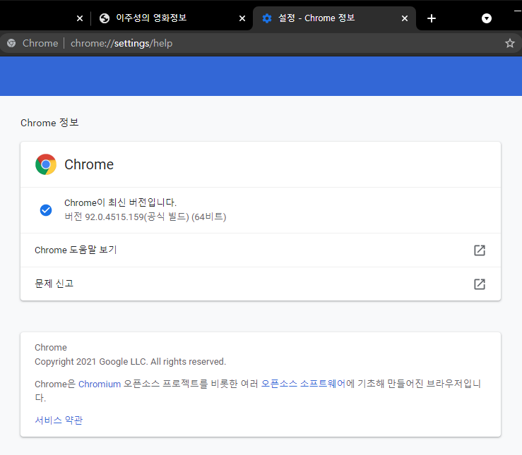Click the globe favicon of 이주성의 영화정보 tab
The height and width of the screenshot is (455, 522).
[105, 18]
